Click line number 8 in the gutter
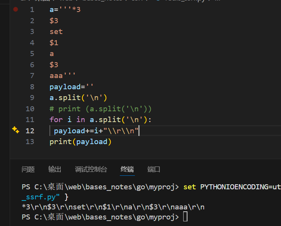Viewport: 281px width, 226px height. click(32, 87)
